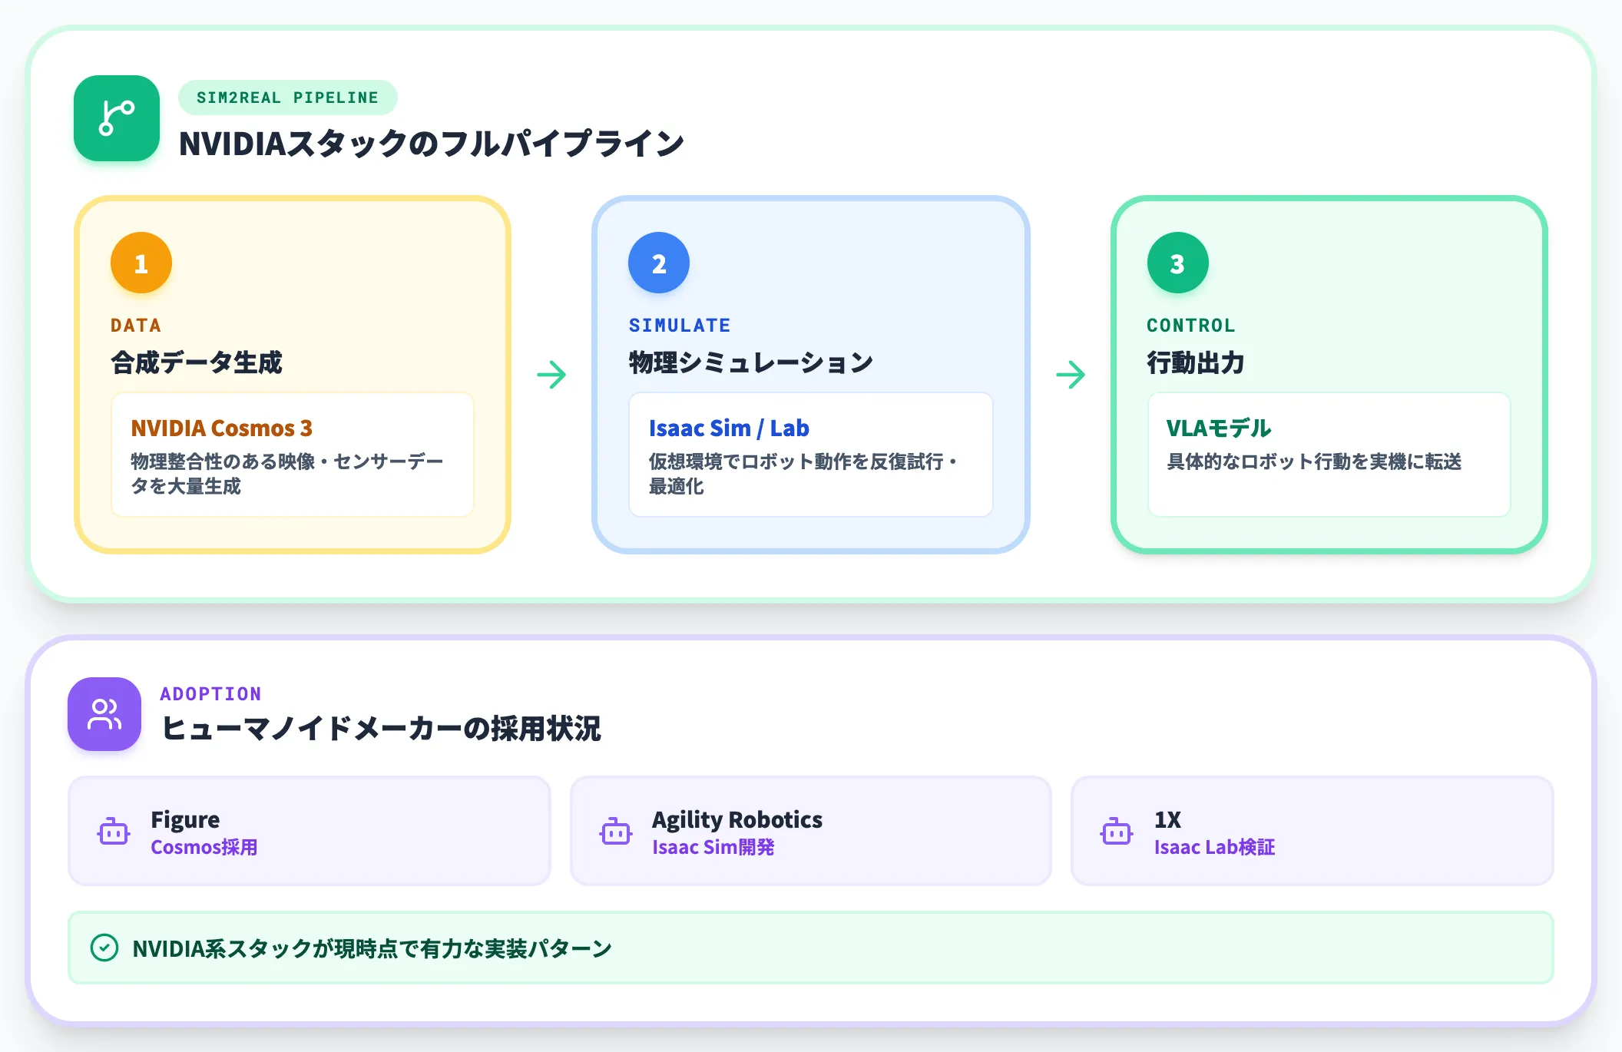This screenshot has width=1622, height=1052.
Task: Select the 1X adoption card
Action: (1312, 831)
